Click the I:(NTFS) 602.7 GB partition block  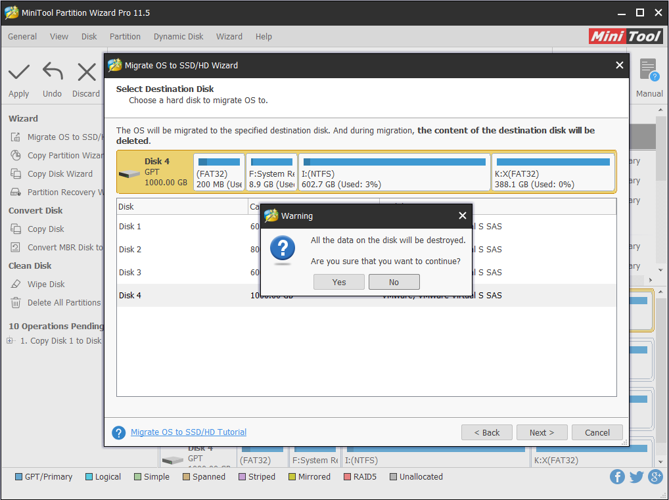pyautogui.click(x=394, y=172)
